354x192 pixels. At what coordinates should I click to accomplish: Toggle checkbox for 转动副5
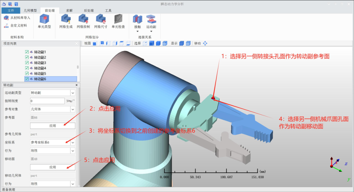coord(27,73)
